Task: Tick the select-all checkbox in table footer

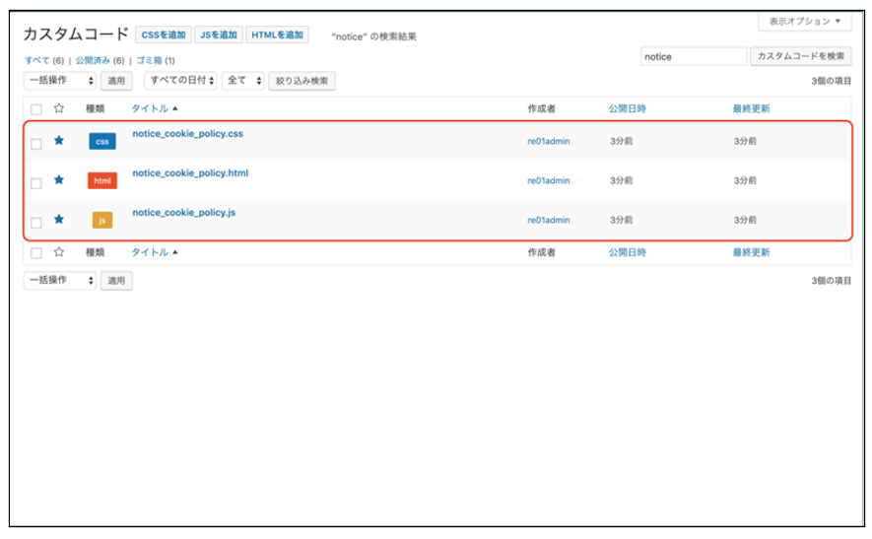Action: pyautogui.click(x=36, y=253)
